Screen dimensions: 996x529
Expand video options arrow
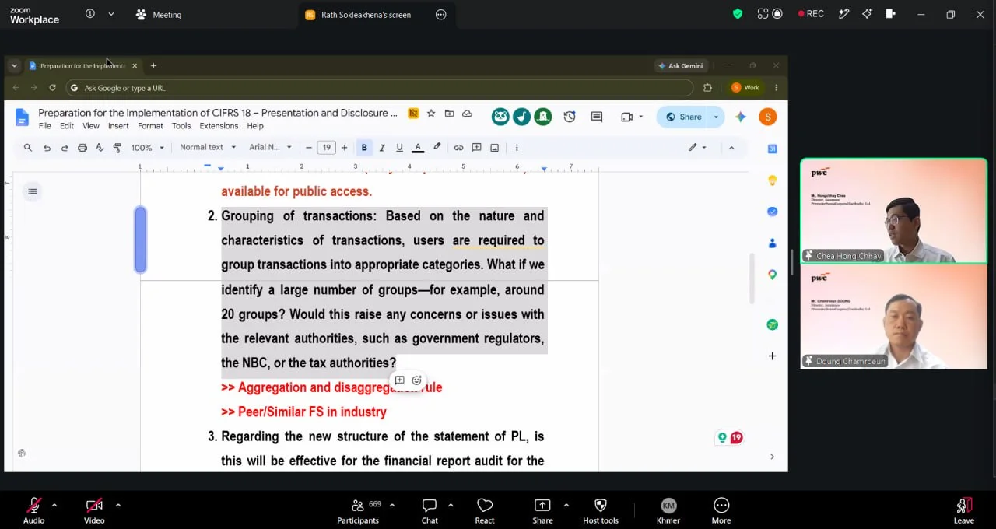(x=117, y=505)
